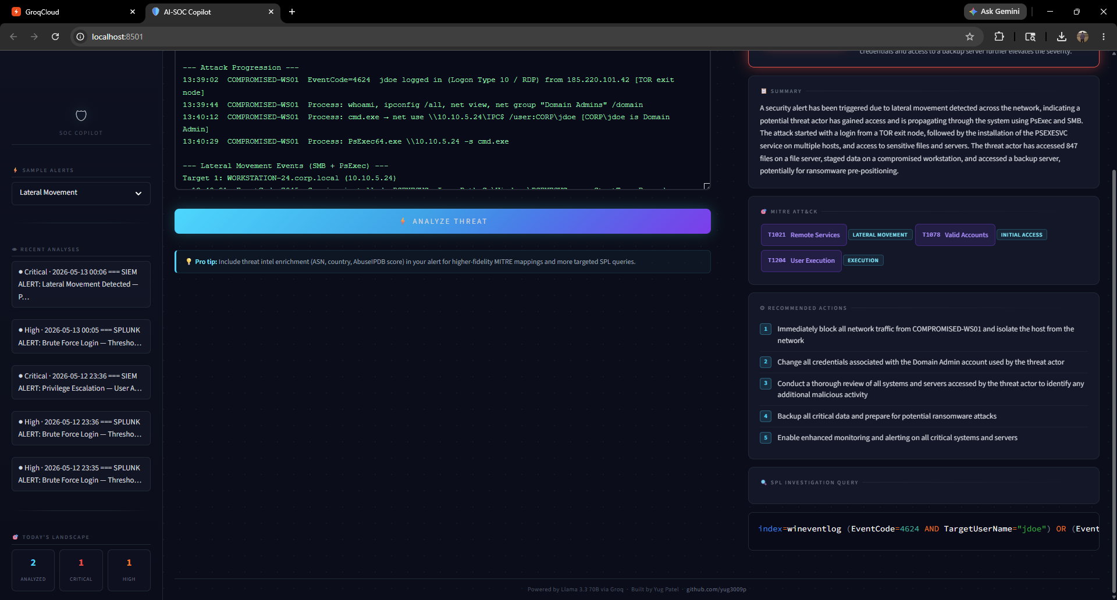Click the MITRE ATT&CK section icon

pyautogui.click(x=763, y=212)
